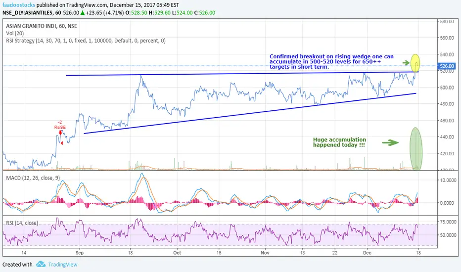Click the 526.00 current price tag
The image size is (461, 272).
click(446, 66)
